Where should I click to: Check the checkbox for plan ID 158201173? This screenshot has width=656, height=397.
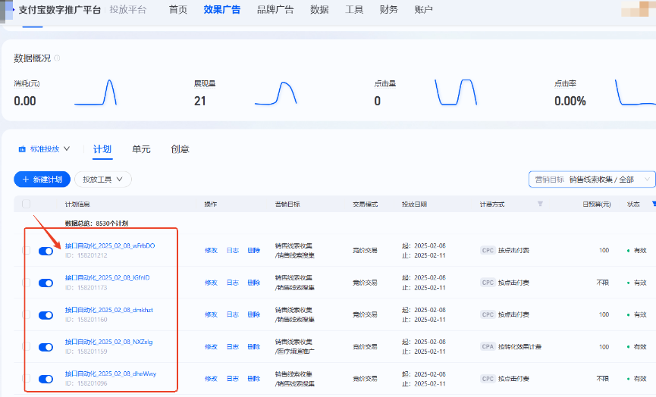point(27,283)
